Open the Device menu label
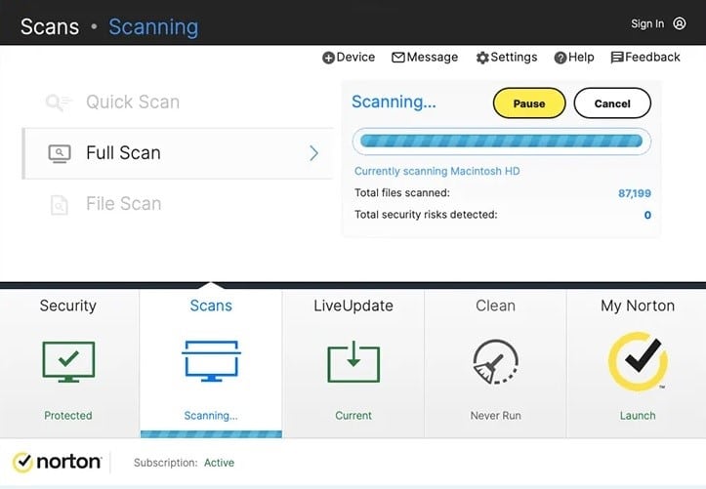 (355, 58)
